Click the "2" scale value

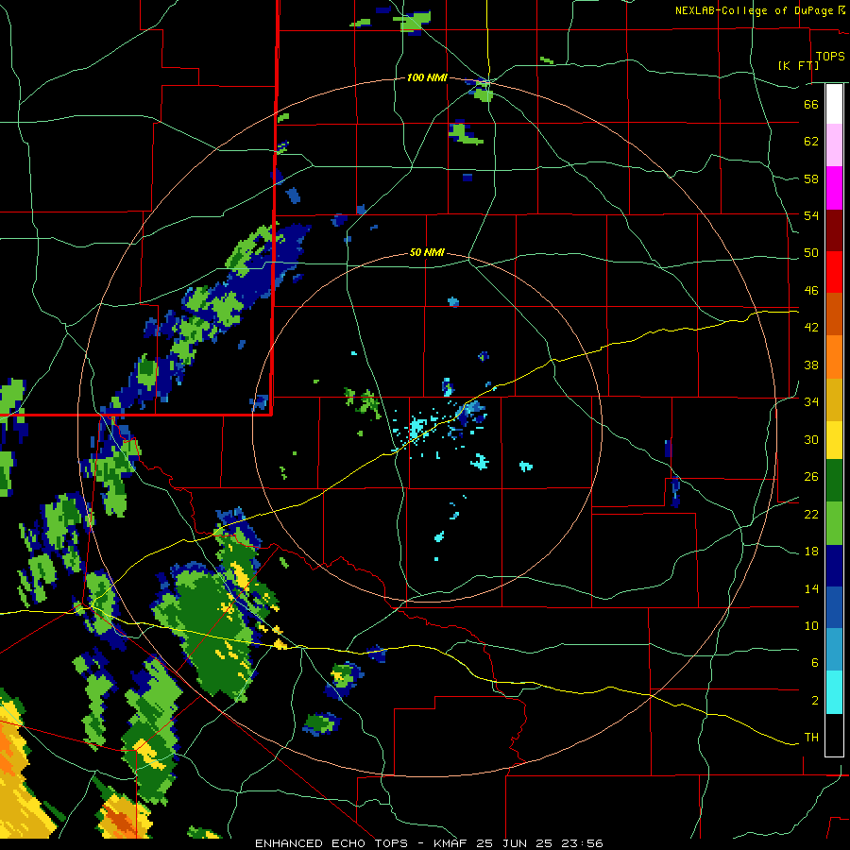tap(815, 701)
